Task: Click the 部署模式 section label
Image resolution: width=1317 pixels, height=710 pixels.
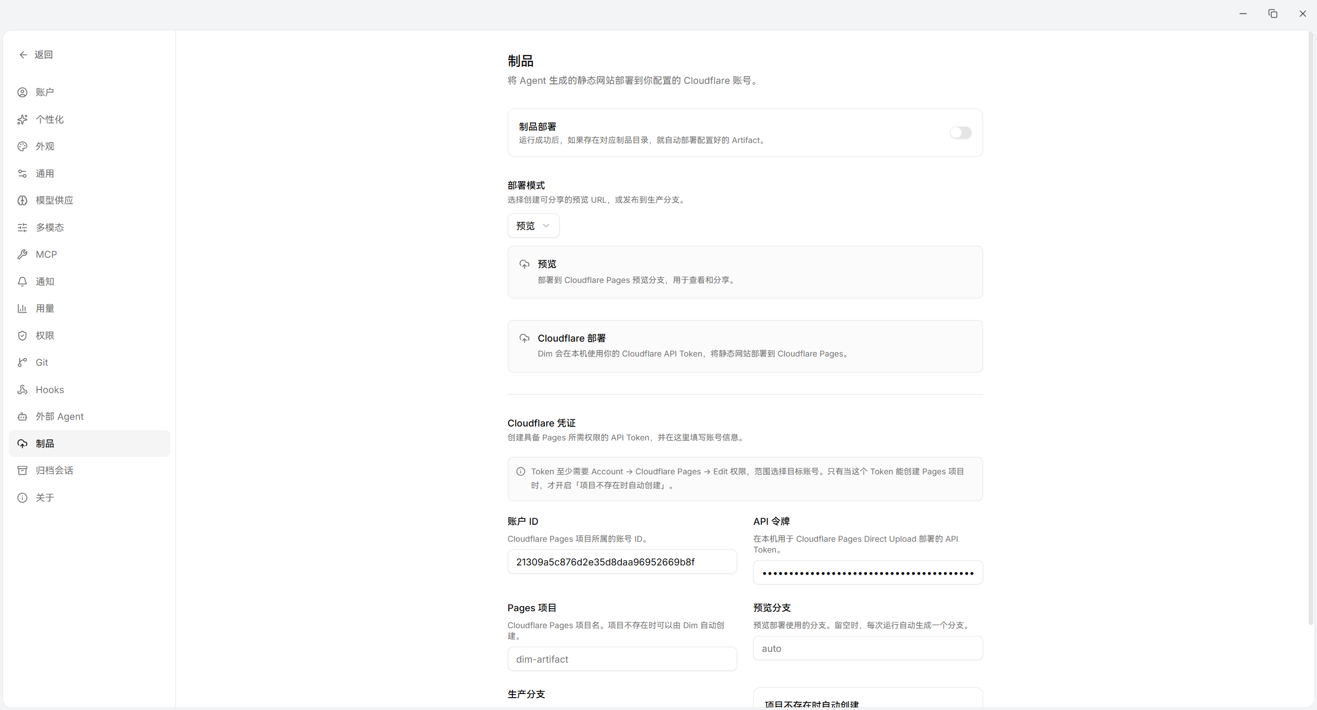Action: pyautogui.click(x=526, y=185)
